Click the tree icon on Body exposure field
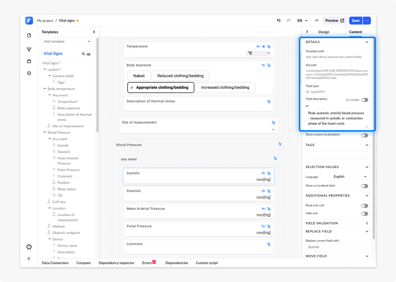396x282 pixels. pos(269,65)
